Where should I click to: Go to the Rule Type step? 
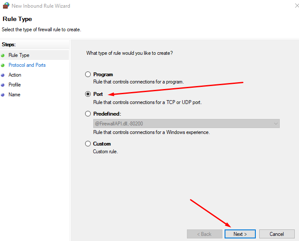(19, 55)
